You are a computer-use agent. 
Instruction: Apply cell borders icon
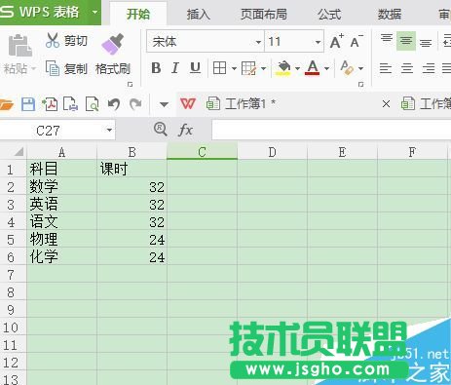tap(219, 68)
